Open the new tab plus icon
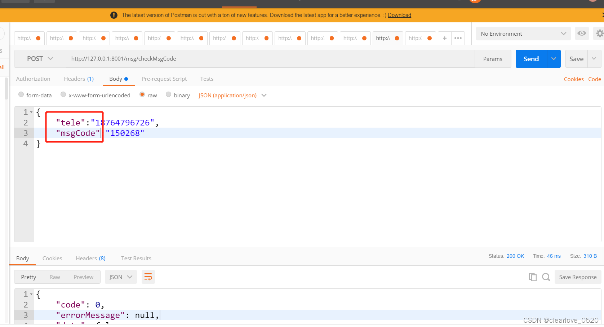 (445, 38)
